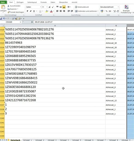Click the redo arrow icon

(x=8, y=19)
